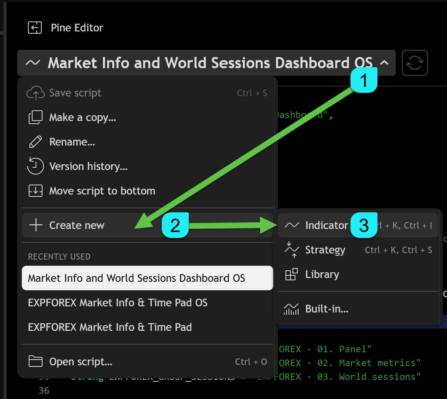The image size is (447, 399).
Task: Open recently used EXPFOREX Market Info & Time Pad
Action: point(147,327)
